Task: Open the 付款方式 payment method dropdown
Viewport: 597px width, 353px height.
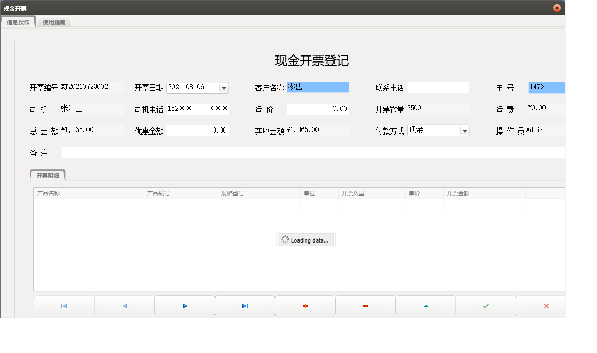Action: (464, 130)
